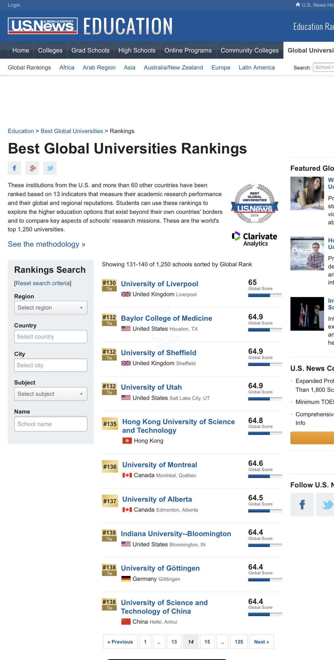The image size is (334, 660).
Task: Click the Baylor College of Medicine score bar
Action: click(x=265, y=330)
